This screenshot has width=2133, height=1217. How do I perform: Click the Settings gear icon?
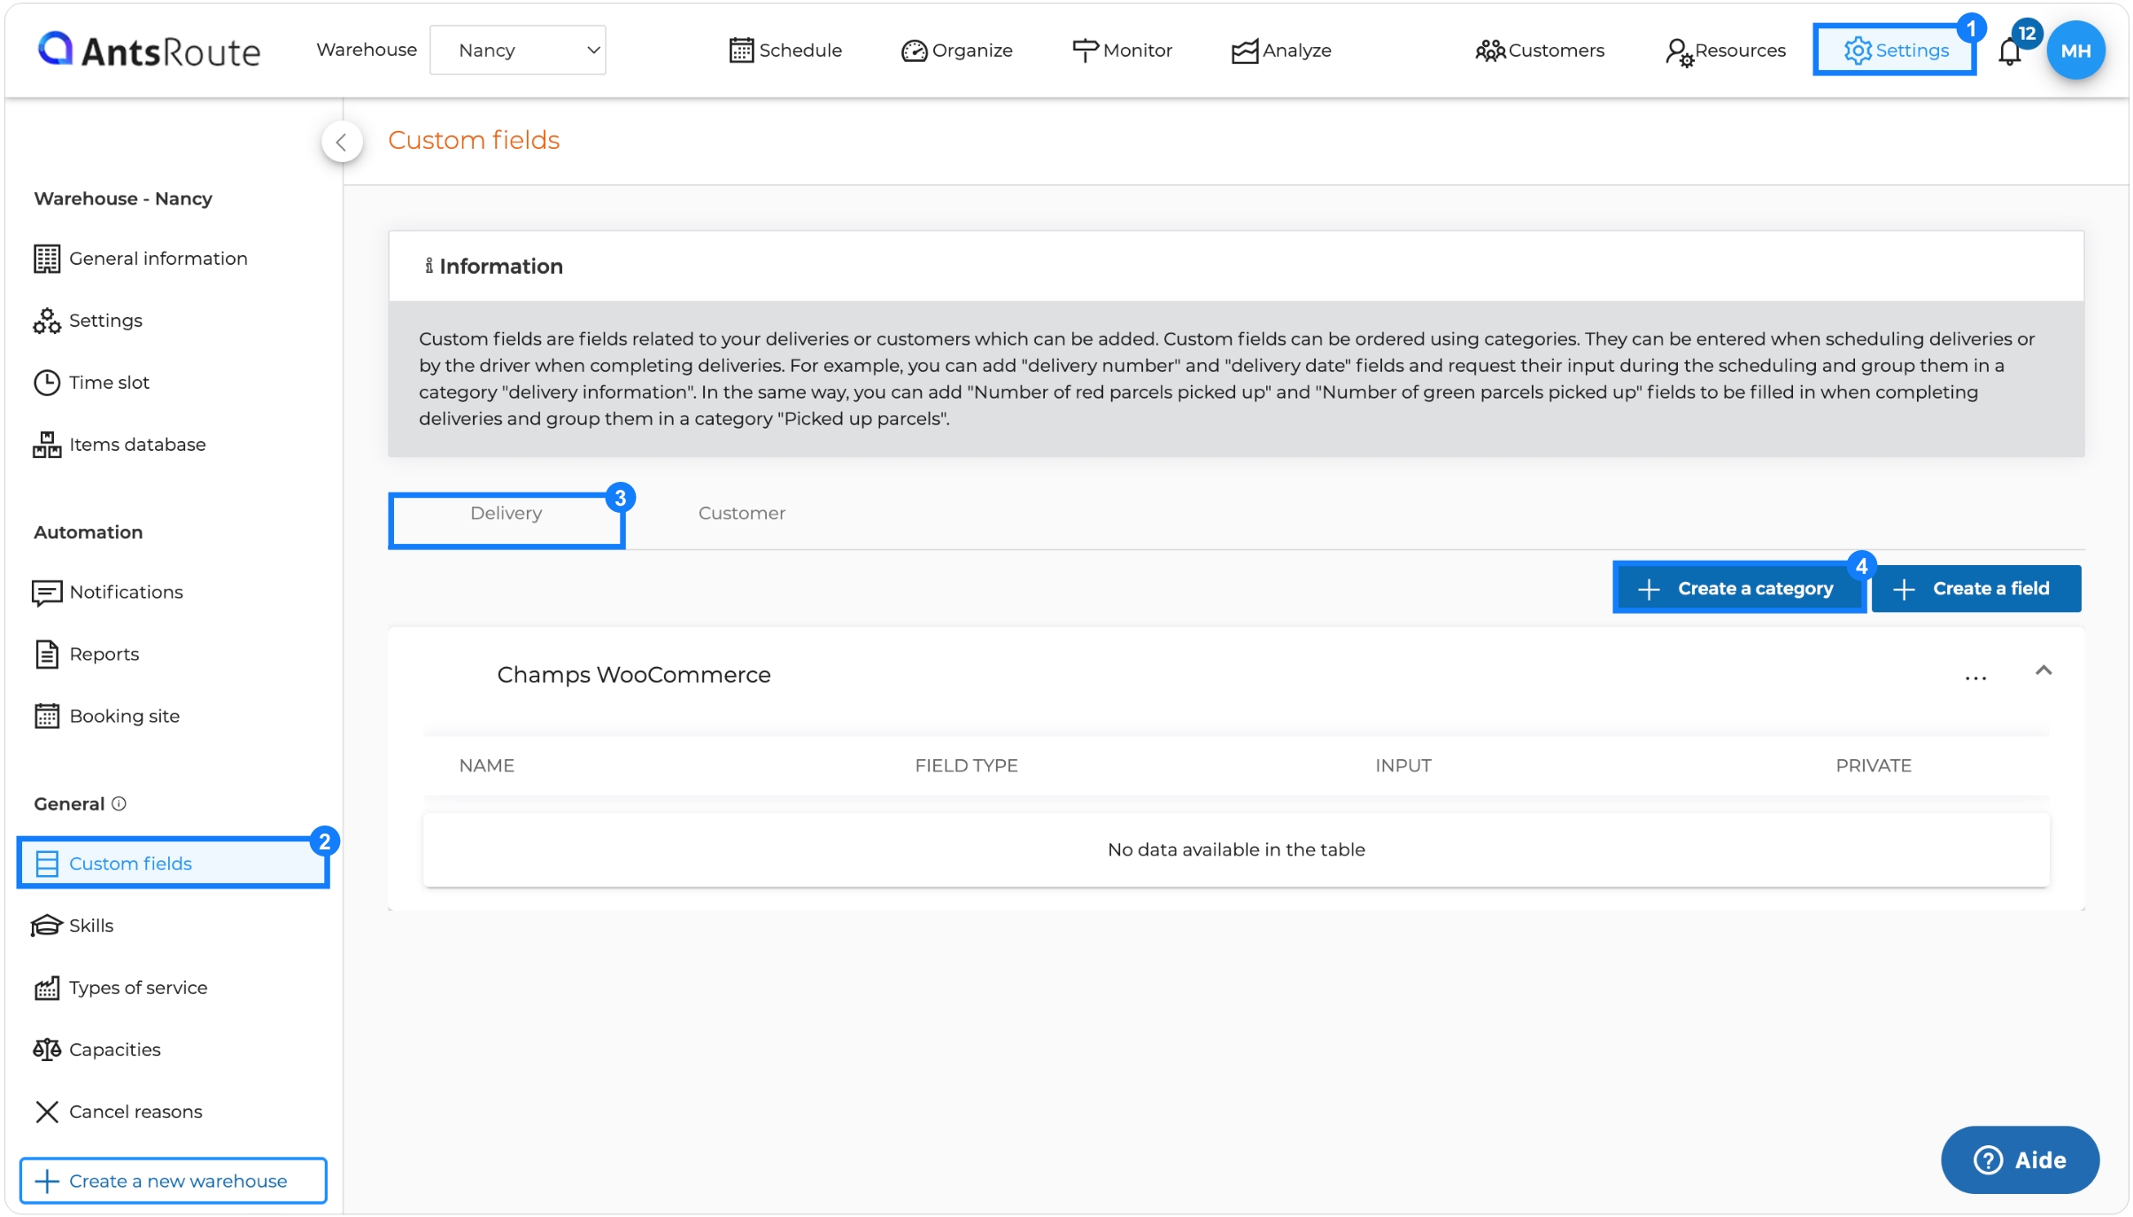pos(1858,50)
